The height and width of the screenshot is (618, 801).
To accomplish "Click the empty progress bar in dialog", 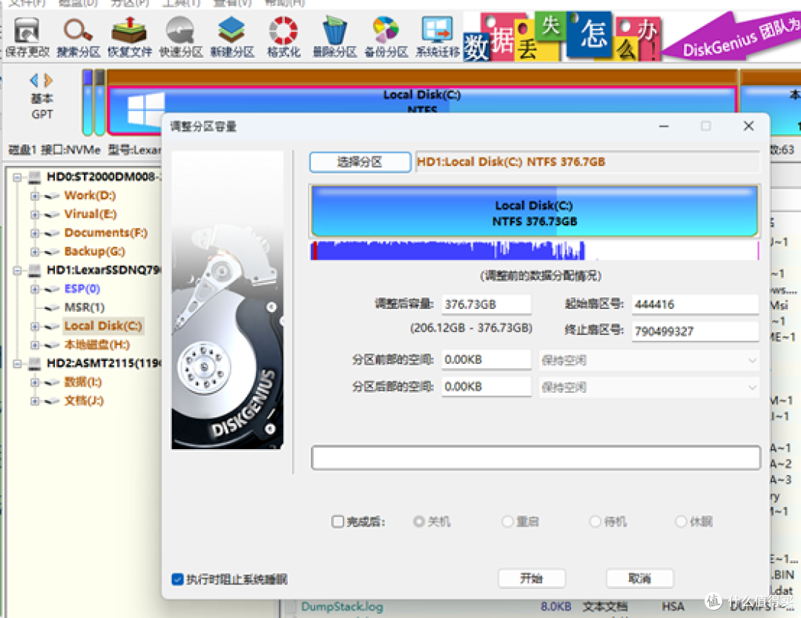I will click(536, 458).
